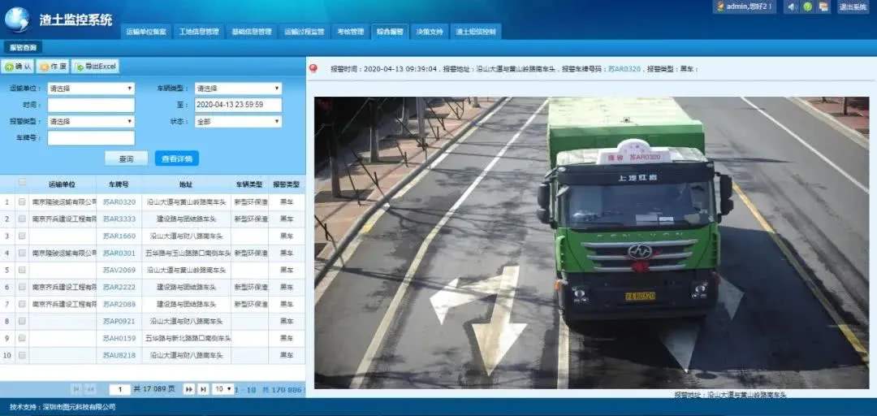Open the 工地信息管理 tab
The height and width of the screenshot is (416, 877).
pos(199,32)
